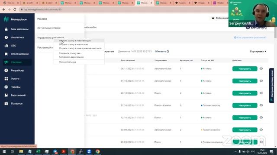Click the РУС language indicator
Screen dimensions: 277x155
tap(253, 152)
